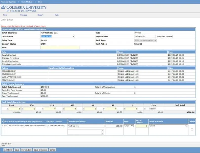Viewport: 200px width, 153px height.
Task: Open the Report menu
Action: point(40,15)
